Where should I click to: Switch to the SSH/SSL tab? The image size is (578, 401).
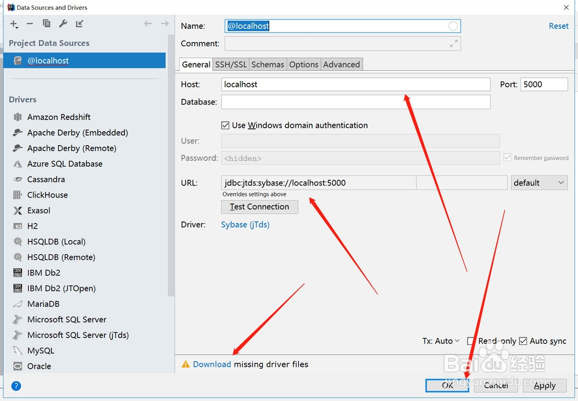(231, 65)
